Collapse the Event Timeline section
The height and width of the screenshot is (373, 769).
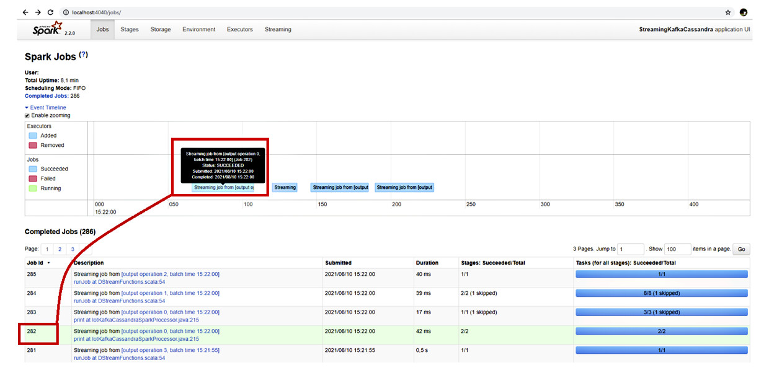point(45,107)
